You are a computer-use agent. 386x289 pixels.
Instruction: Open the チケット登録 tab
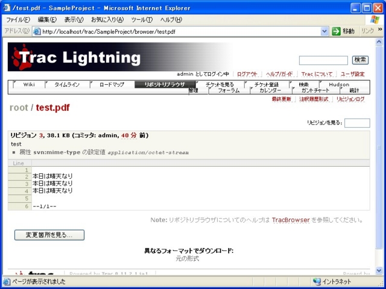267,84
